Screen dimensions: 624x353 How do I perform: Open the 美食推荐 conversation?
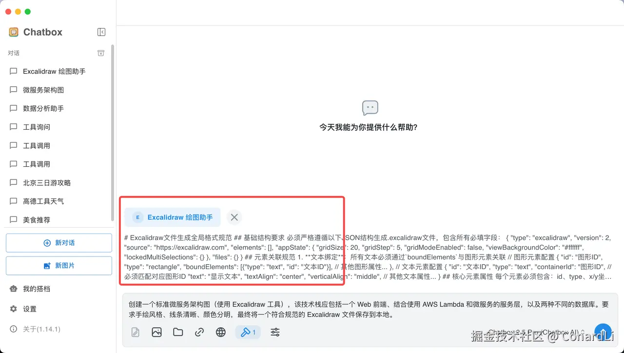pos(58,219)
